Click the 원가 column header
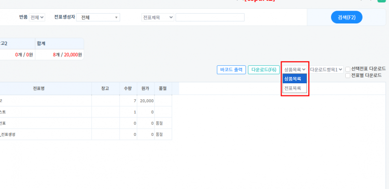The width and height of the screenshot is (389, 189). (x=145, y=89)
